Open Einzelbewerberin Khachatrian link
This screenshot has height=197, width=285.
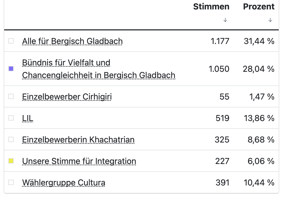[78, 140]
